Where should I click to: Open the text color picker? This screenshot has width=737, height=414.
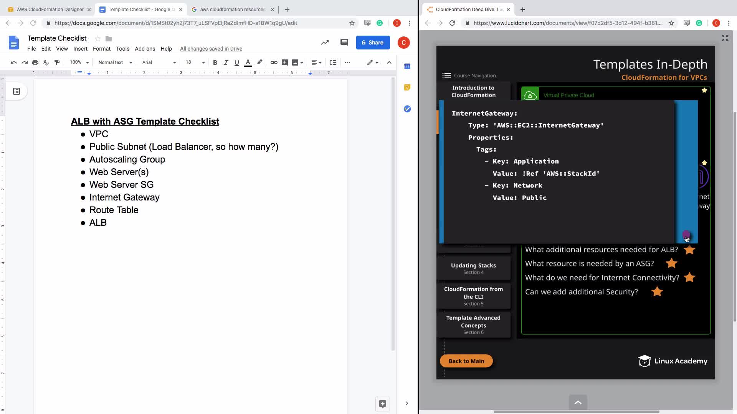(x=248, y=62)
